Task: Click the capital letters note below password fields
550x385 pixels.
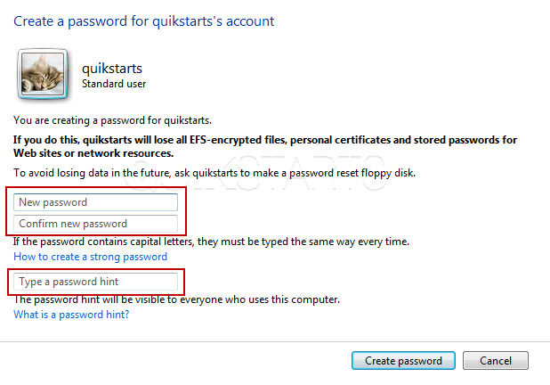Action: [x=211, y=242]
